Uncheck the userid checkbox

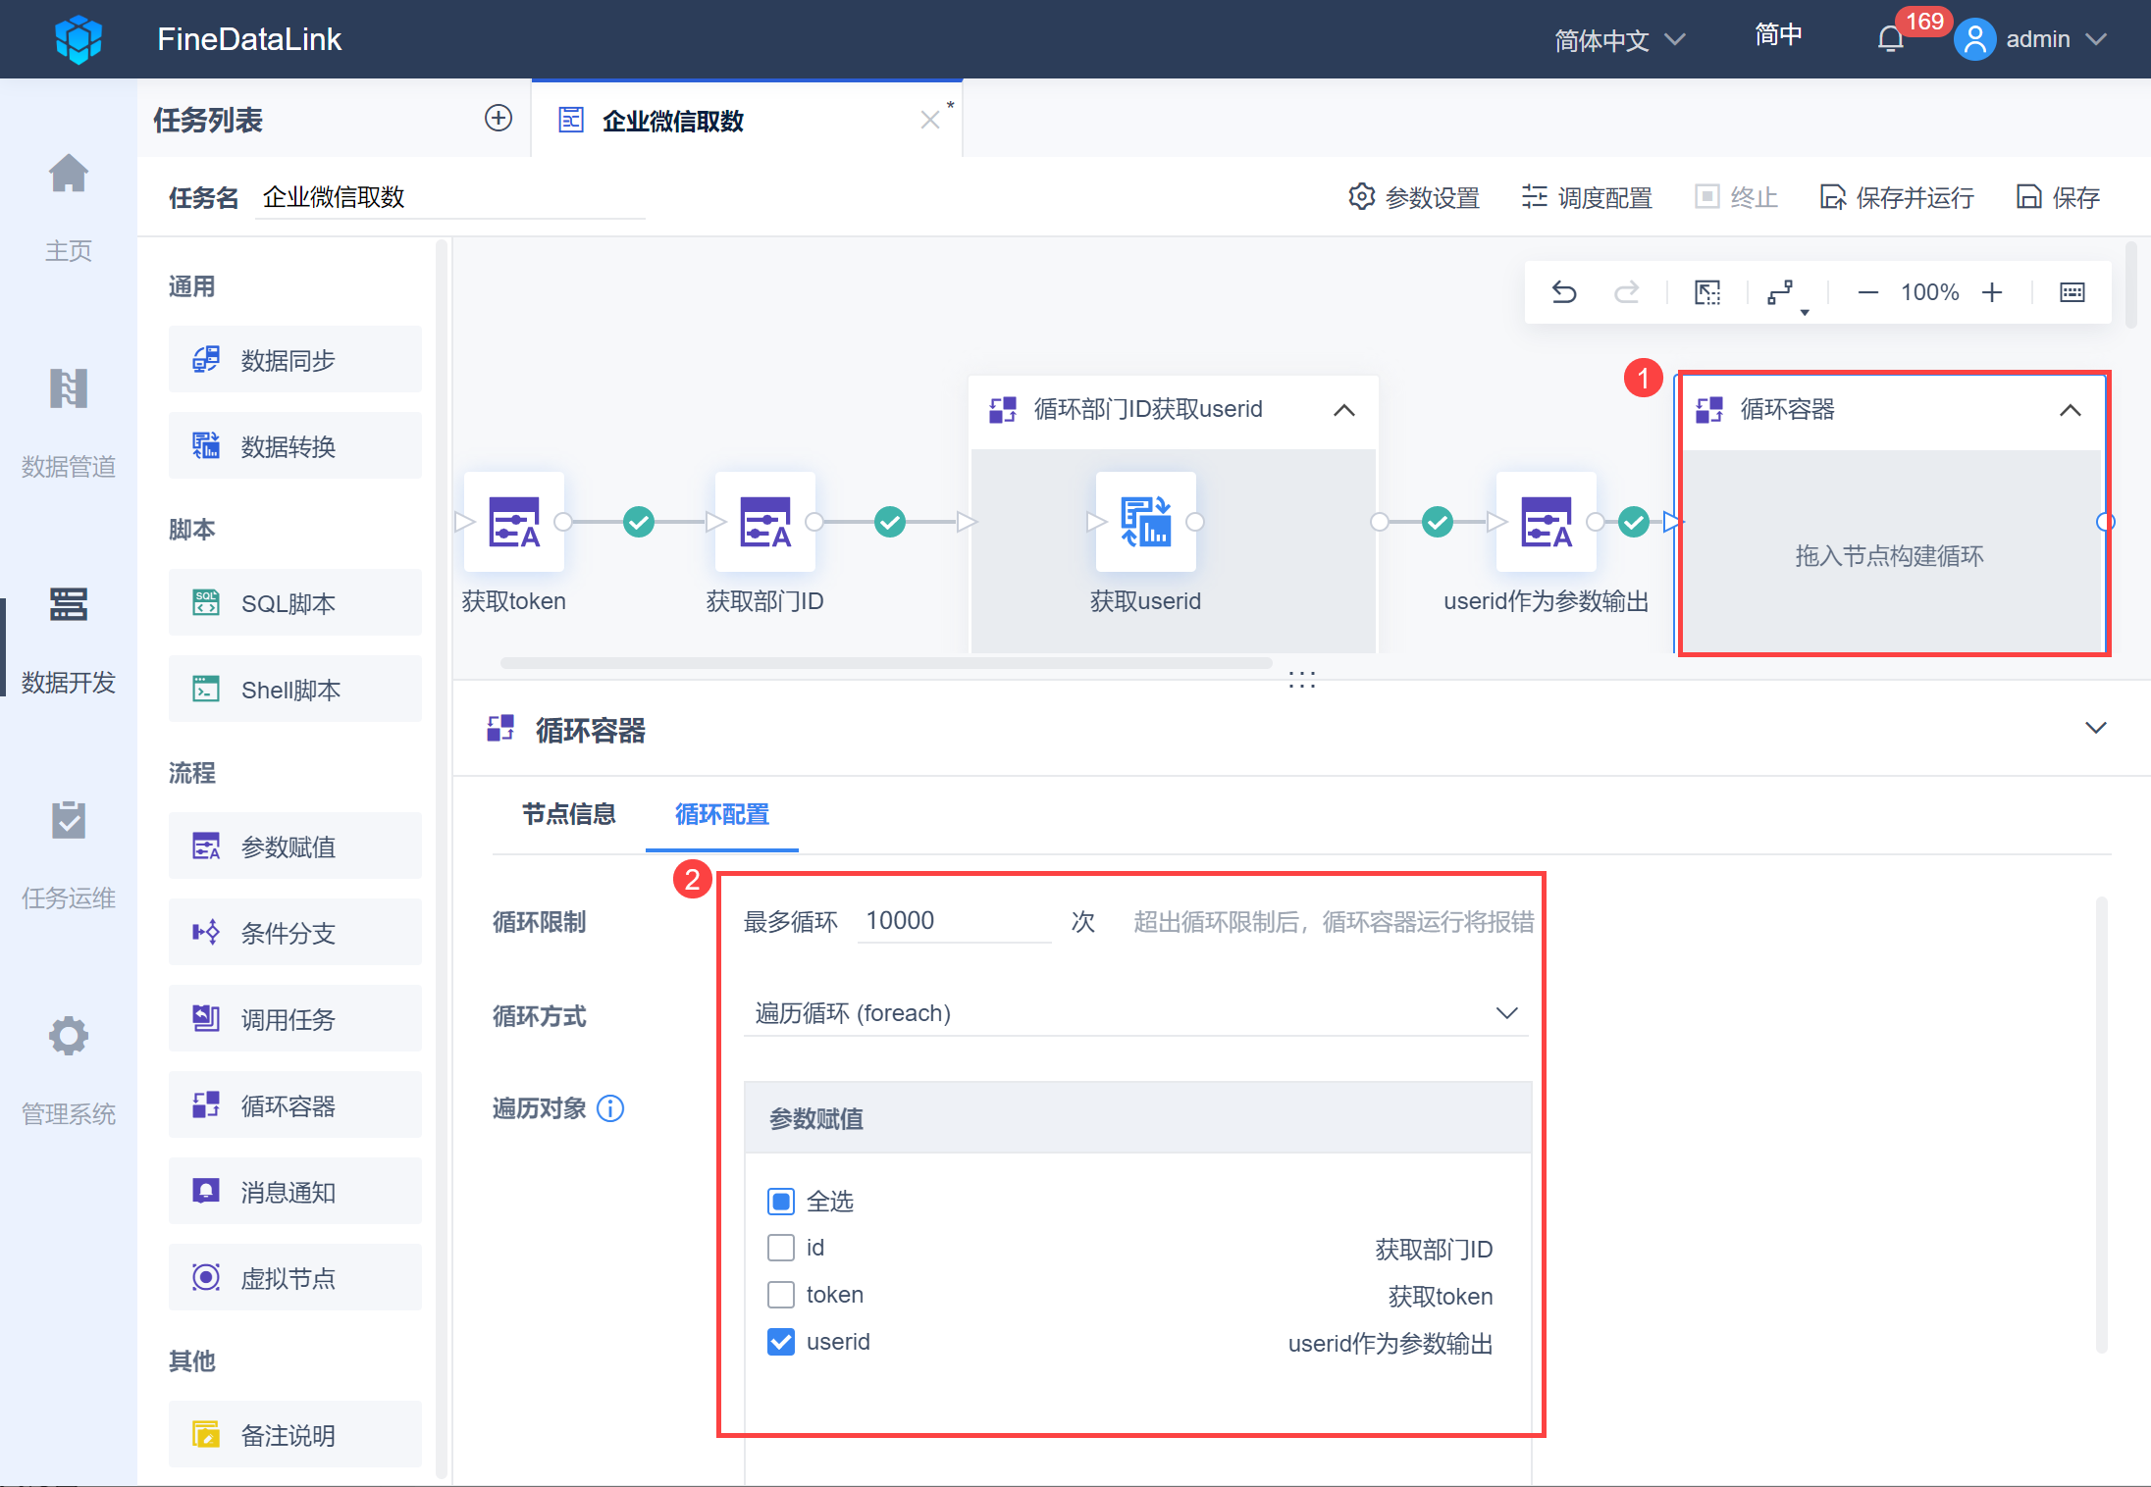pos(781,1342)
